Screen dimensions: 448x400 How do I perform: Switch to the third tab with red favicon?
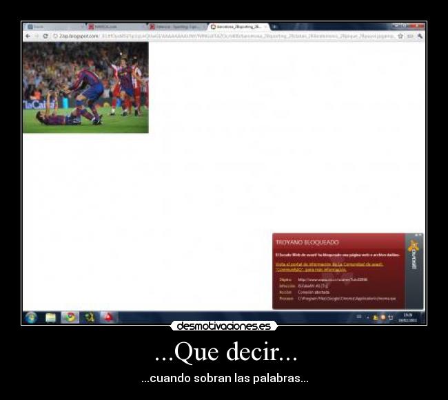click(x=178, y=27)
